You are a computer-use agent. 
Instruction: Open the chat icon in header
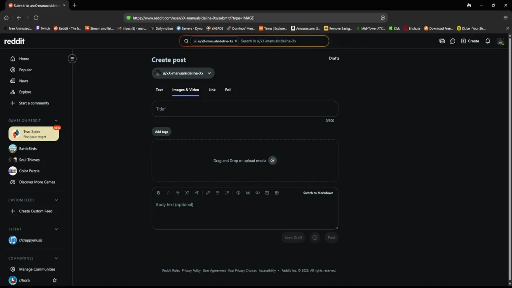453,41
